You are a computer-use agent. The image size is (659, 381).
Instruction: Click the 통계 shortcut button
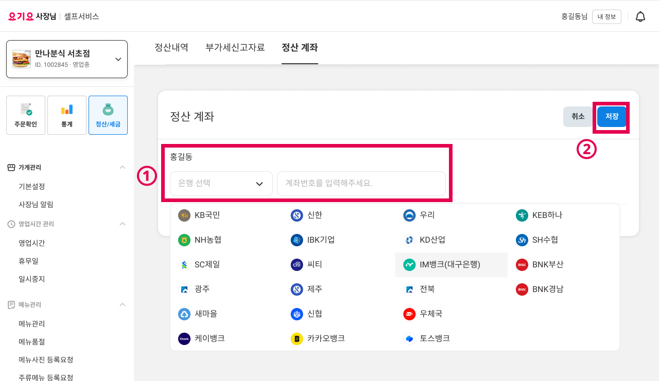67,115
